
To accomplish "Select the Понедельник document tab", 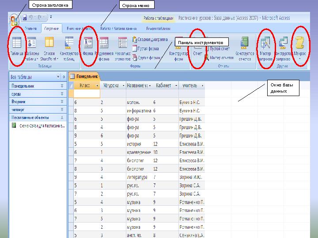I will pos(84,76).
